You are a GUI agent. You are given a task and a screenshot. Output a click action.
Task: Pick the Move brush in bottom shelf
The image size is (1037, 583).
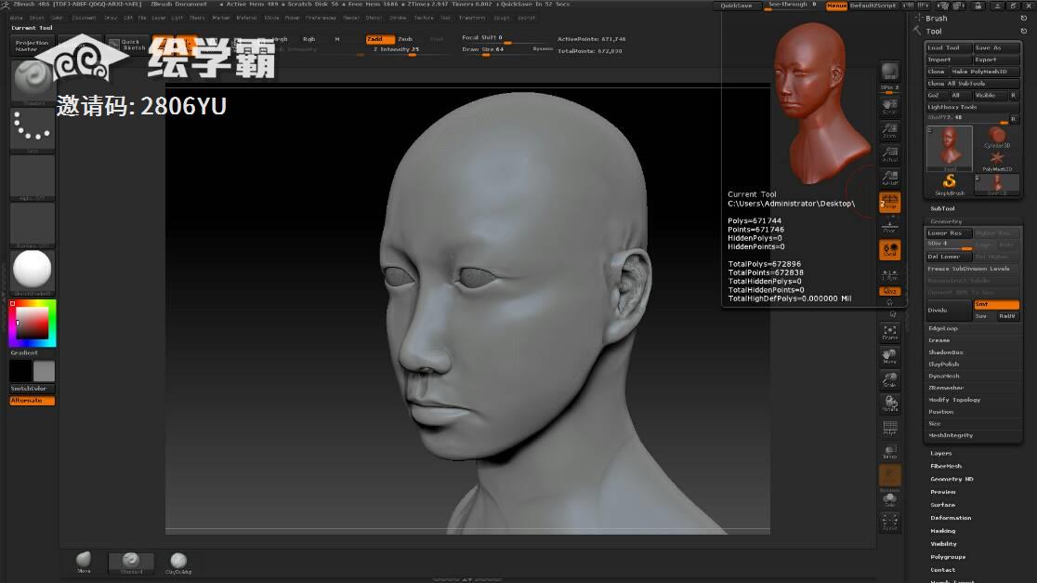(x=84, y=562)
